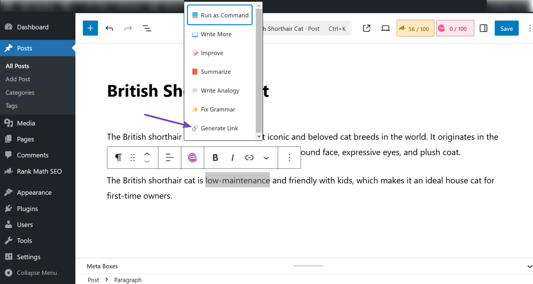Expand more formatting options chevron
Image resolution: width=533 pixels, height=284 pixels.
266,158
